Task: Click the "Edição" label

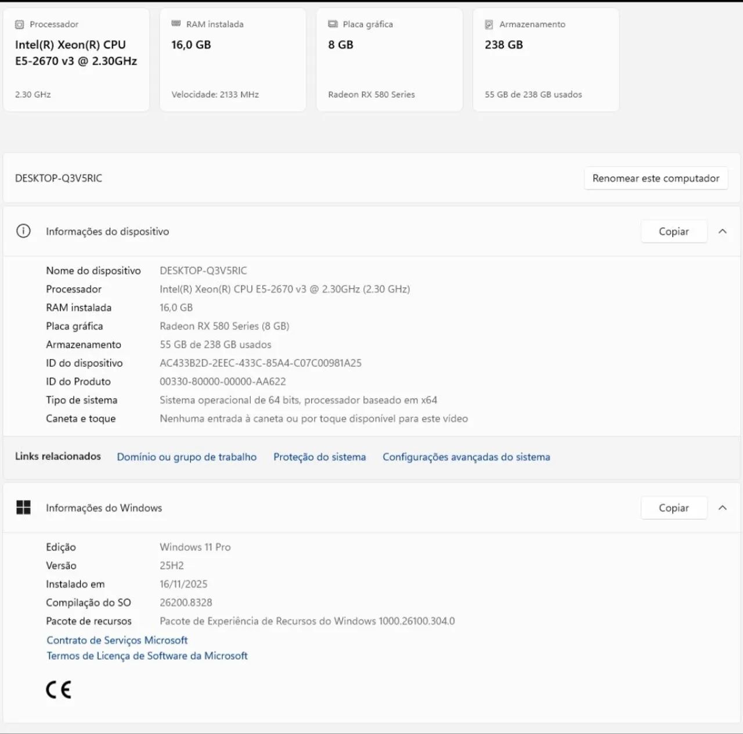Action: tap(61, 547)
